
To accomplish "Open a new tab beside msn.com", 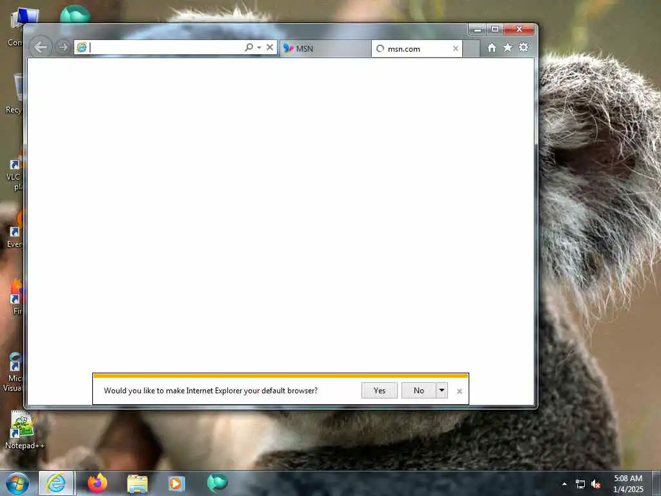I will pos(471,48).
